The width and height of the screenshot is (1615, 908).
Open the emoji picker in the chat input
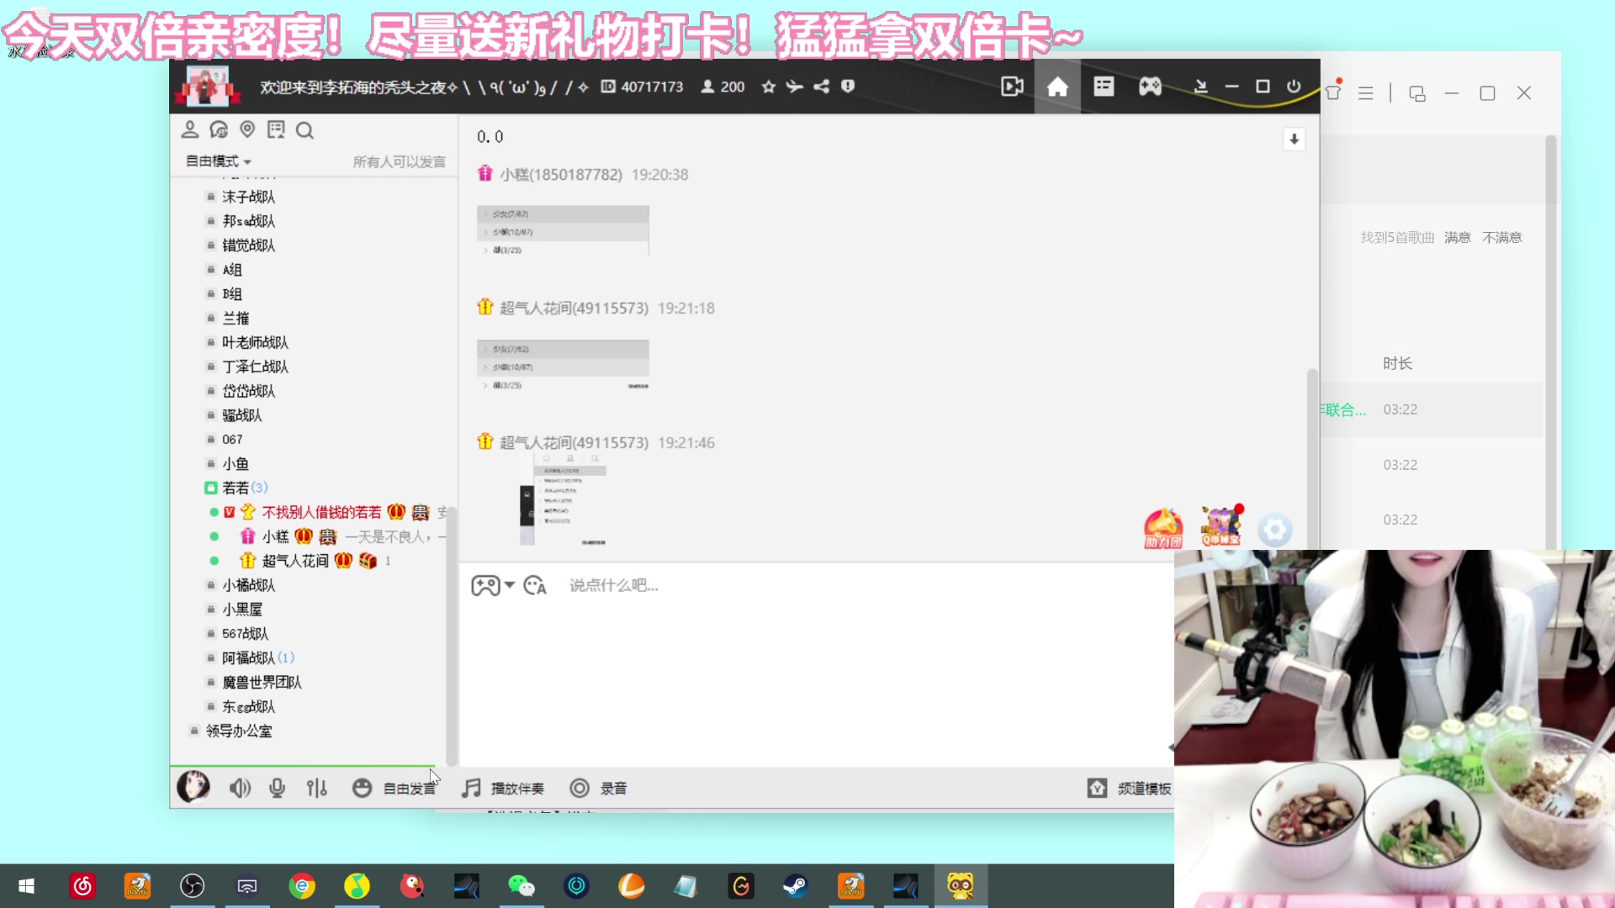point(535,586)
